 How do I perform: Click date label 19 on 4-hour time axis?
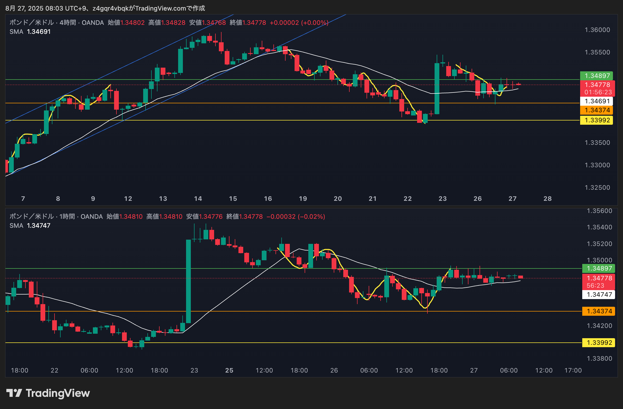tap(303, 199)
